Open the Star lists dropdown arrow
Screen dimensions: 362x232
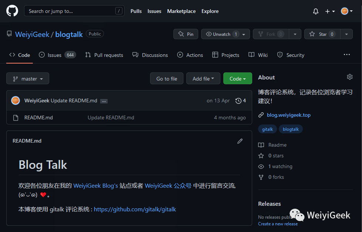(346, 34)
